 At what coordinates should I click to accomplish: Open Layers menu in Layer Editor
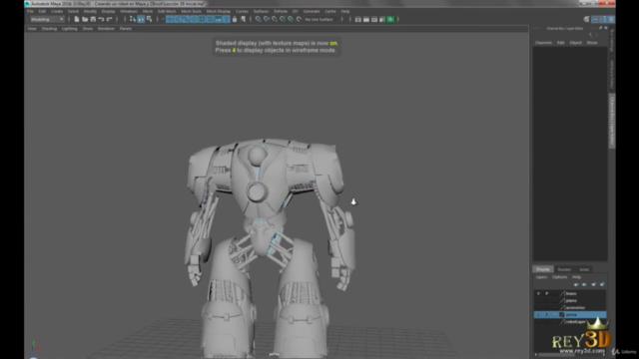click(x=541, y=277)
